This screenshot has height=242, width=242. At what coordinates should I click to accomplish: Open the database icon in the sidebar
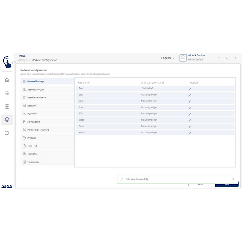click(x=7, y=106)
